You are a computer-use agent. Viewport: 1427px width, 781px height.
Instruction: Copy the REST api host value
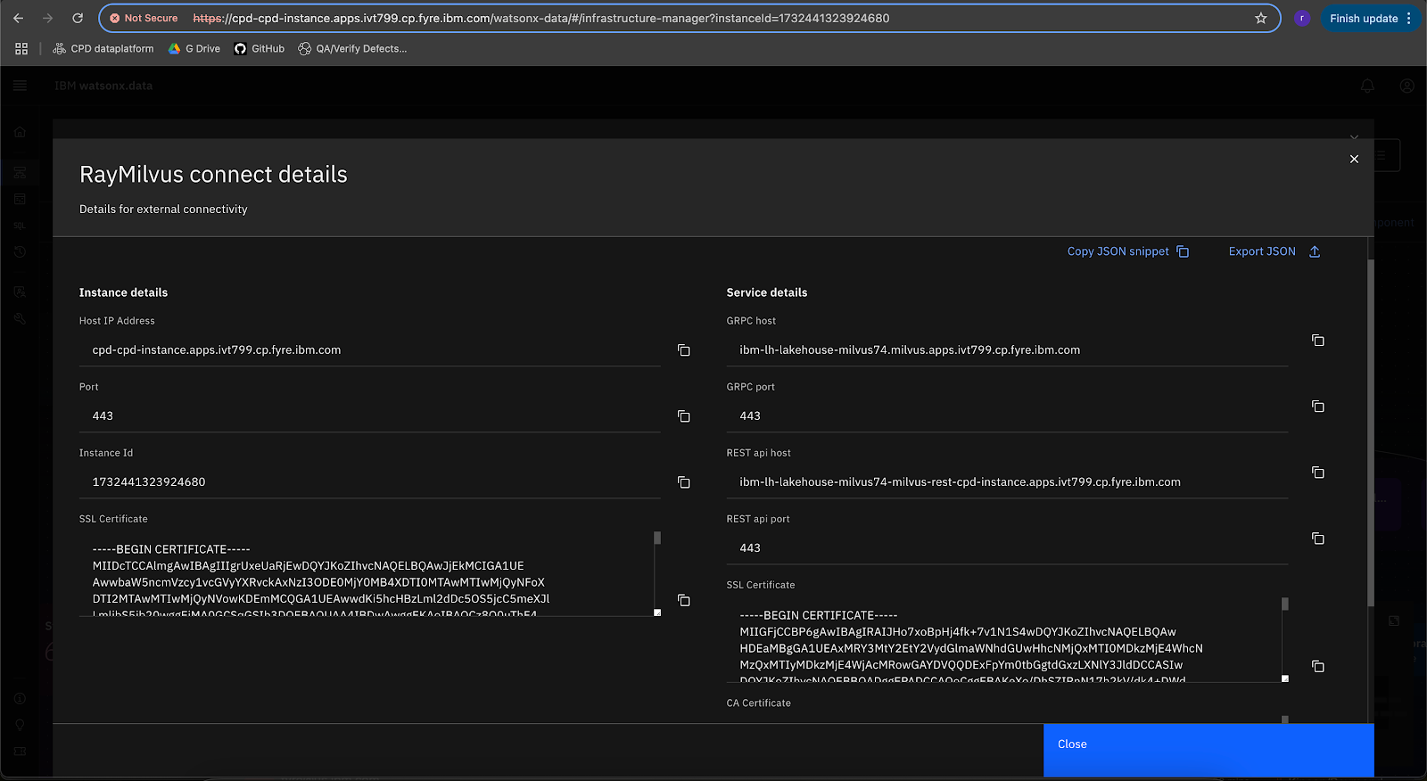1318,473
